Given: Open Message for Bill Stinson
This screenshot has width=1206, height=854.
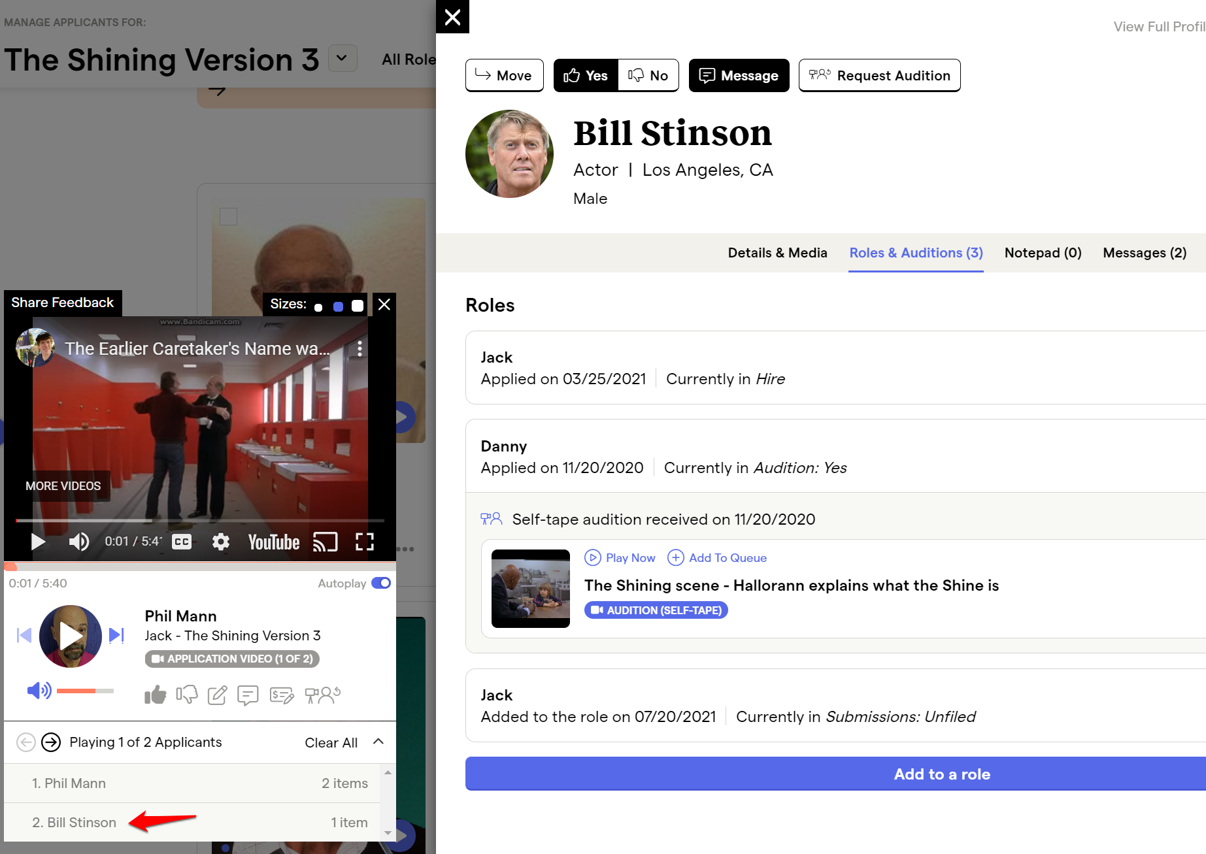Looking at the screenshot, I should click(739, 76).
